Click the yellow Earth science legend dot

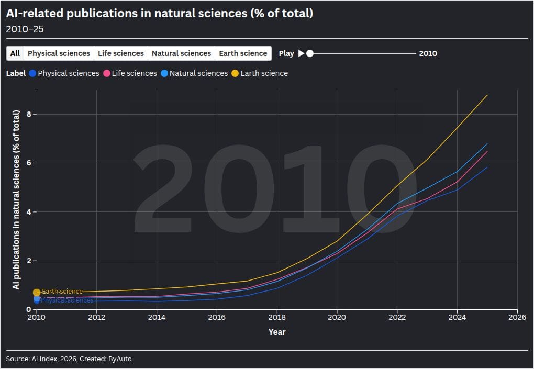coord(235,73)
